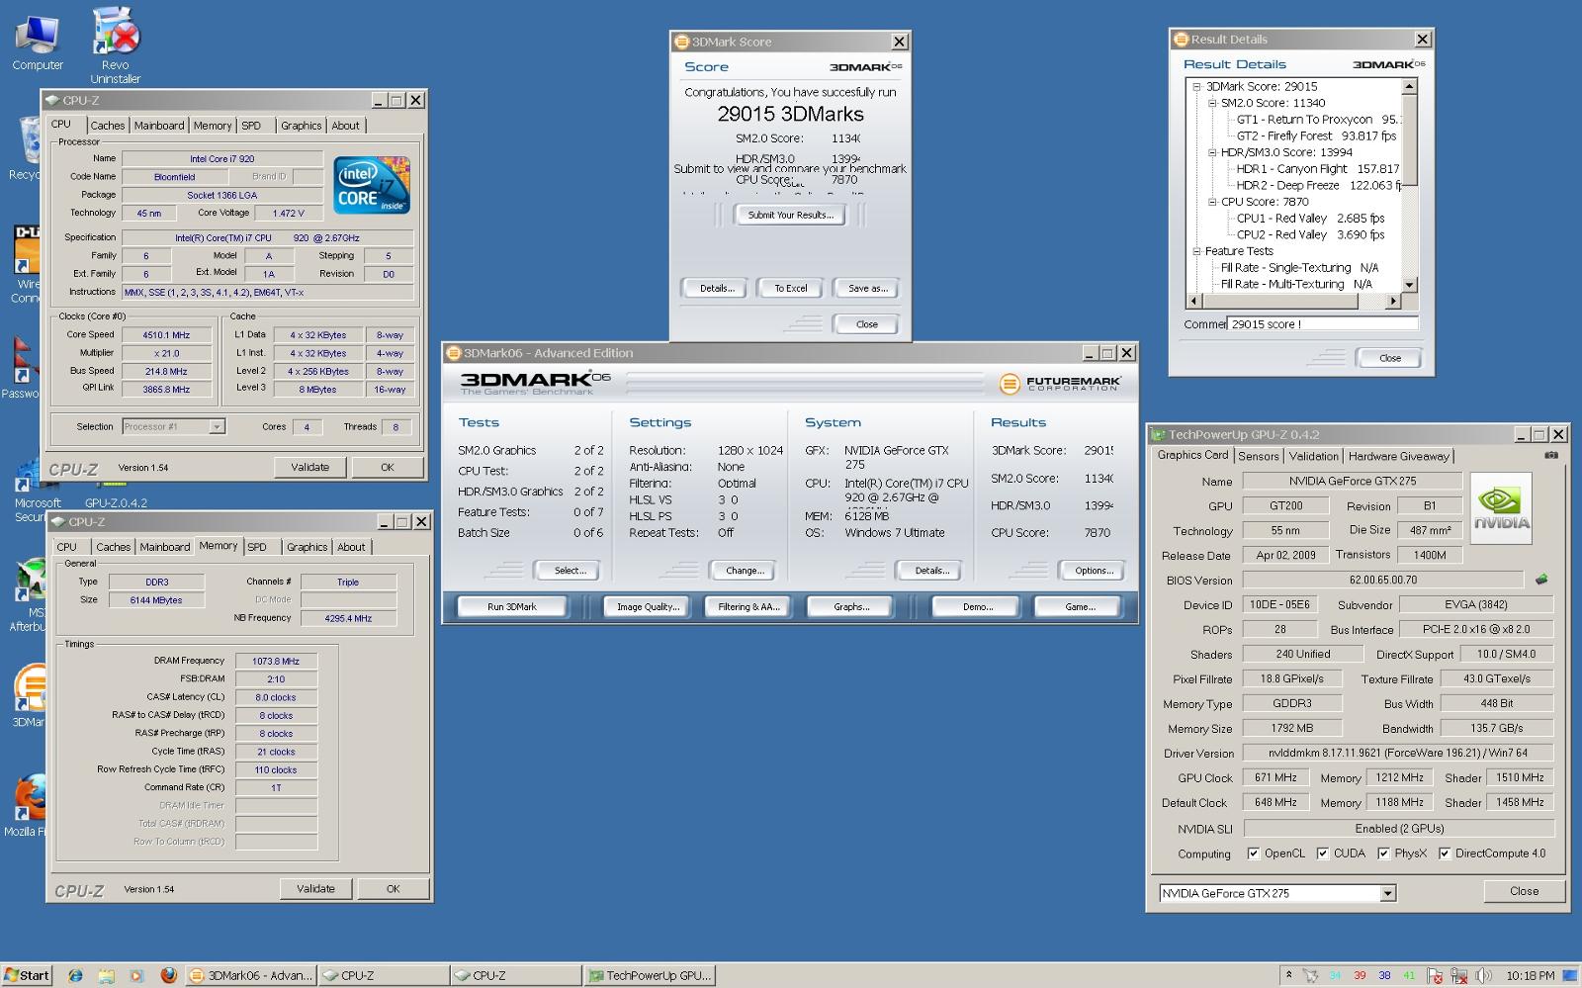Collapse the CPU Score tree node
The image size is (1582, 988).
[x=1212, y=202]
